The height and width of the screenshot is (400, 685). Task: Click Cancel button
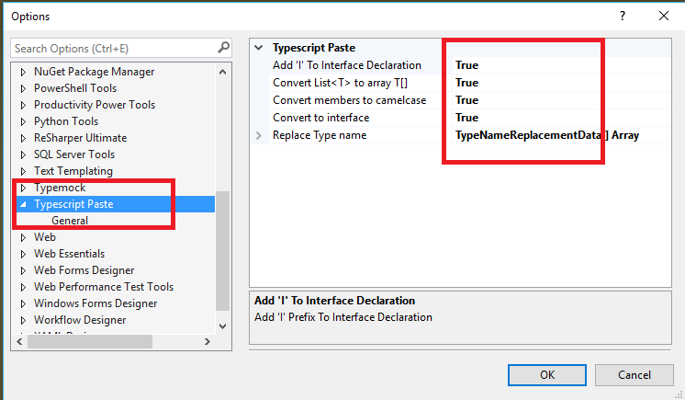(x=634, y=375)
